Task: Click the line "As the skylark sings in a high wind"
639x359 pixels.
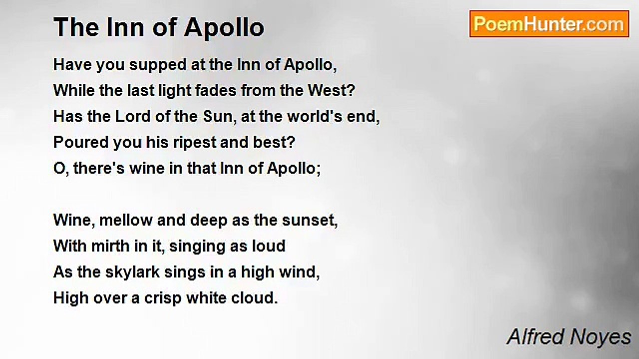Action: [x=186, y=272]
